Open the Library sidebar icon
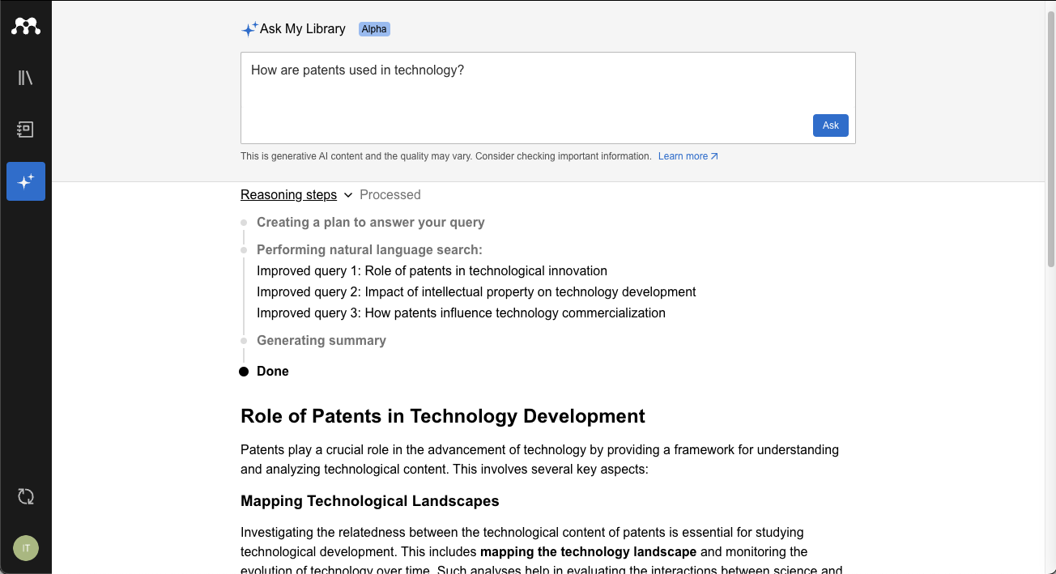 pos(26,78)
